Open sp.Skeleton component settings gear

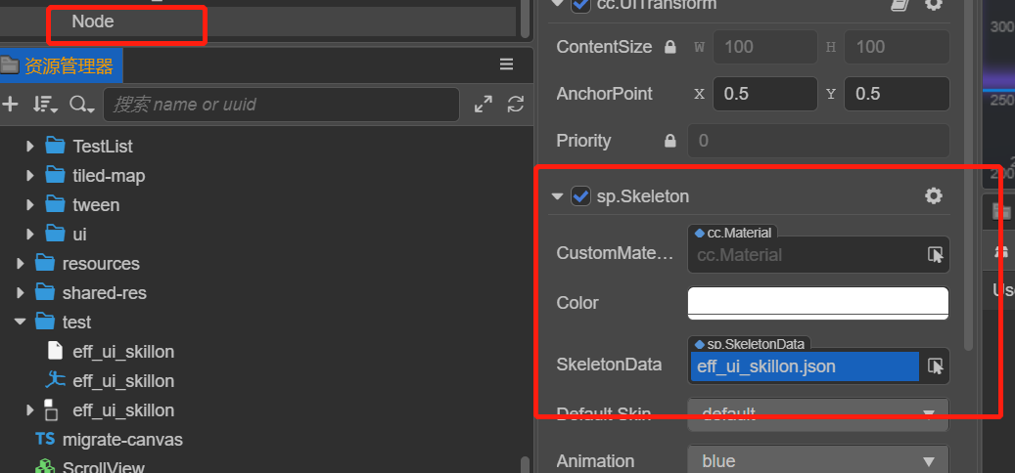(x=934, y=196)
